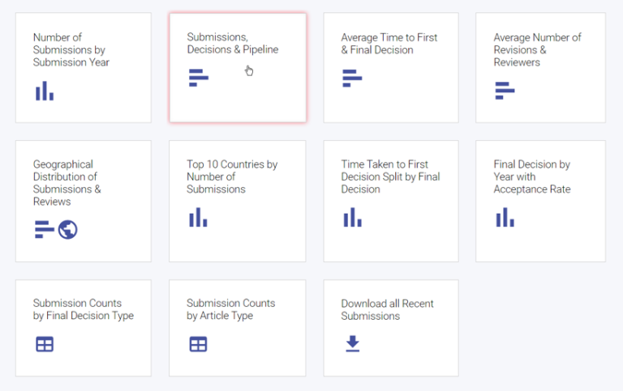Open the Submissions, Decisions & Pipeline report title

233,43
